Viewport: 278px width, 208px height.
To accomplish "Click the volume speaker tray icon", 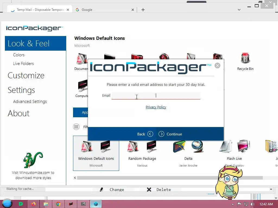I will (252, 204).
